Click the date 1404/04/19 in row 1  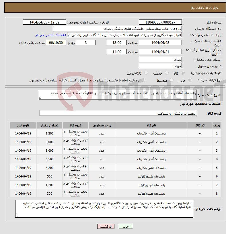tap(23, 133)
